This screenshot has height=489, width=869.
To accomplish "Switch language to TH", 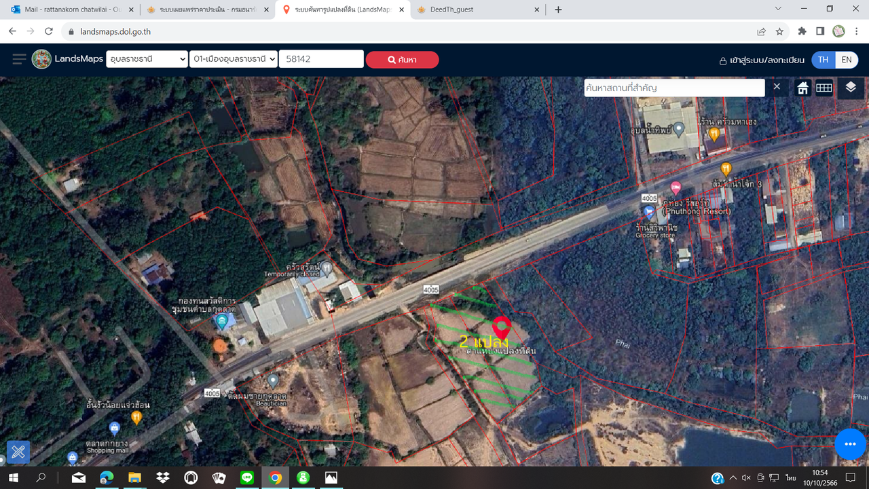I will pyautogui.click(x=823, y=60).
